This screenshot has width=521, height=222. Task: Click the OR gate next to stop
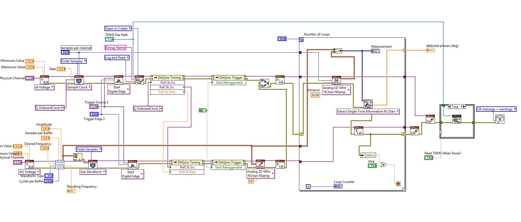pyautogui.click(x=383, y=165)
